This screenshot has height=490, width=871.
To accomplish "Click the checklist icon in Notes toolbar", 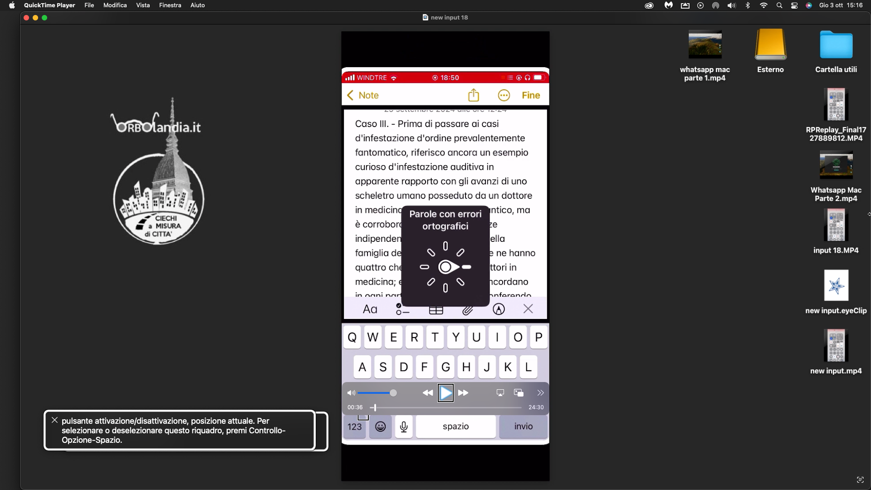I will click(402, 309).
